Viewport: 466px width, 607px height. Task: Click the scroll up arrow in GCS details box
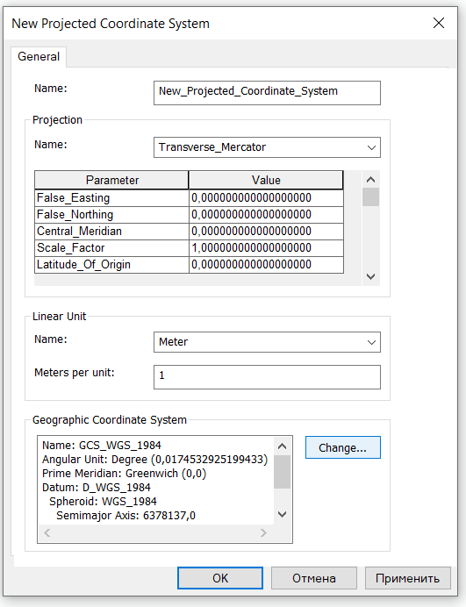pos(283,446)
